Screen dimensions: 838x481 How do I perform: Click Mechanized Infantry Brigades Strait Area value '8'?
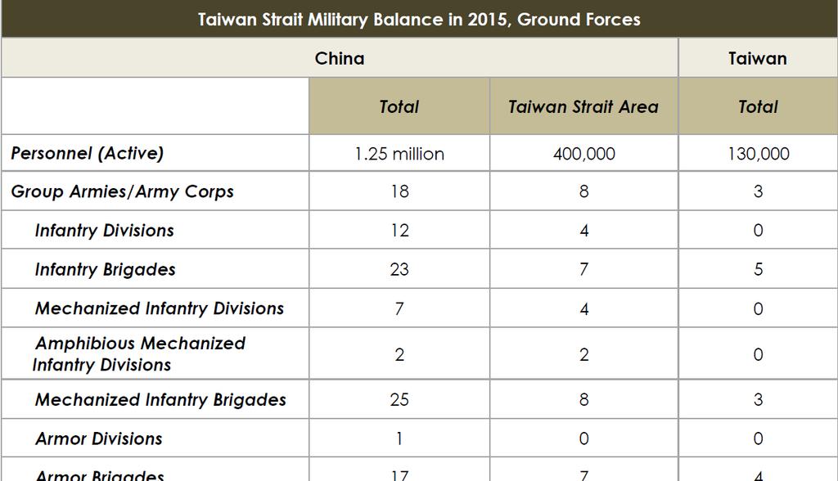(583, 399)
